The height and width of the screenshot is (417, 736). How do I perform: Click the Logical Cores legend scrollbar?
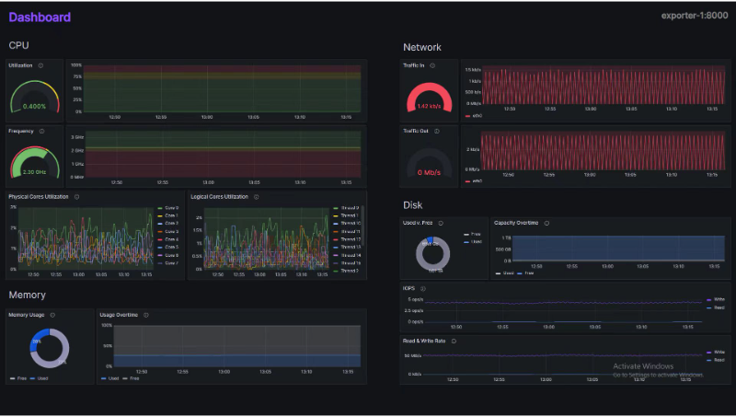tap(362, 226)
